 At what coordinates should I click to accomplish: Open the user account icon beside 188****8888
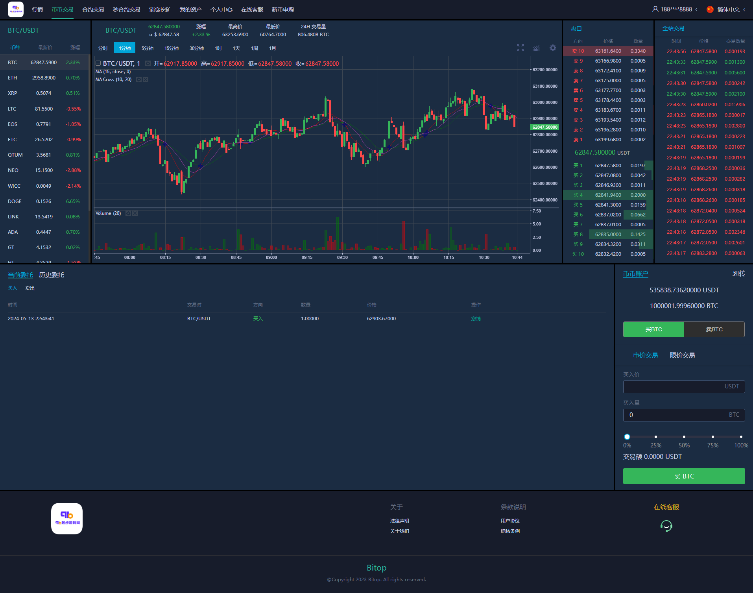655,9
